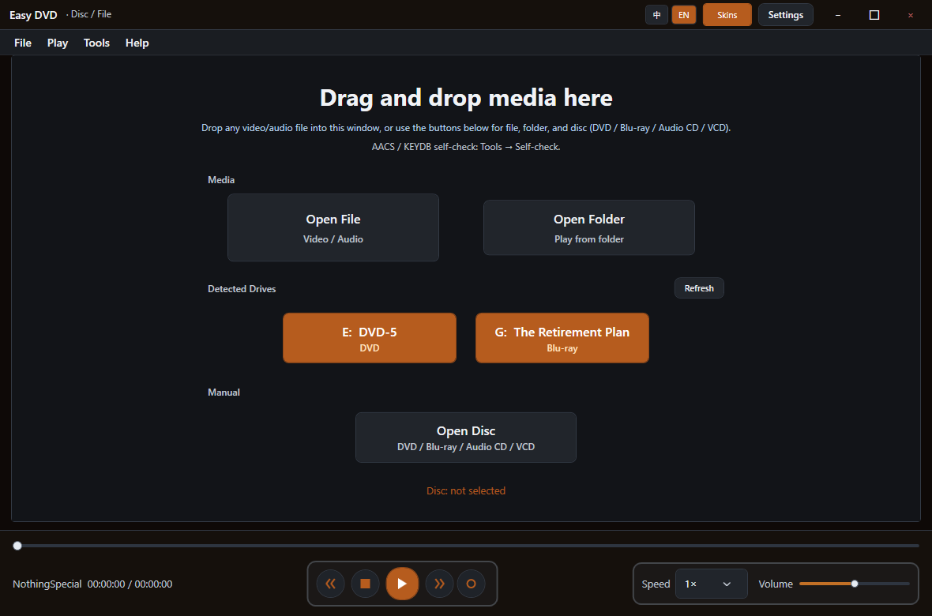Switch language to EN
This screenshot has height=616, width=932.
coord(683,15)
